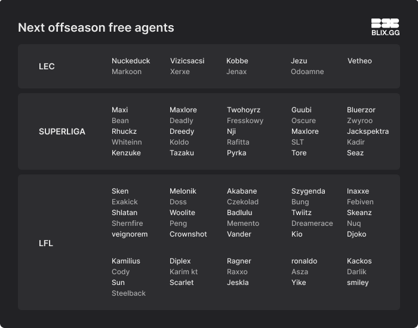The width and height of the screenshot is (418, 328).
Task: Click on player name Vetheo
Action: pyautogui.click(x=359, y=61)
